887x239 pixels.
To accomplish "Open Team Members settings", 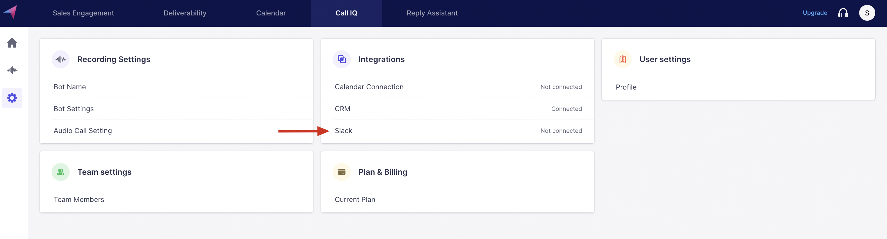I will (x=79, y=199).
